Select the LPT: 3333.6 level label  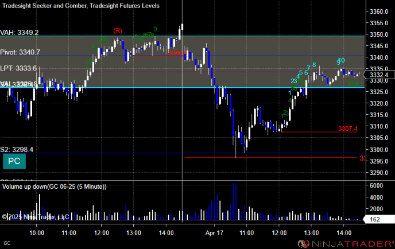pos(18,68)
